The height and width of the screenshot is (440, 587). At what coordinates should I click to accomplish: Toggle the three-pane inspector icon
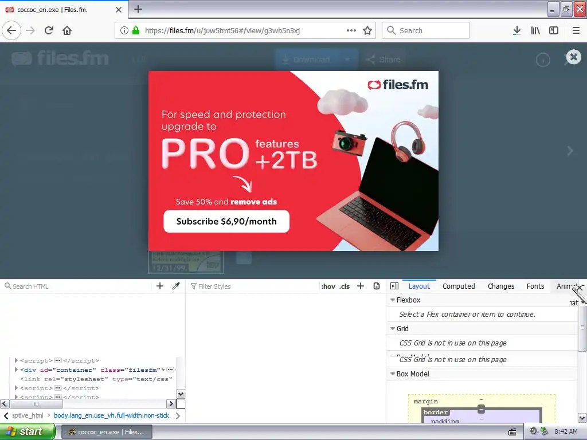tap(394, 286)
